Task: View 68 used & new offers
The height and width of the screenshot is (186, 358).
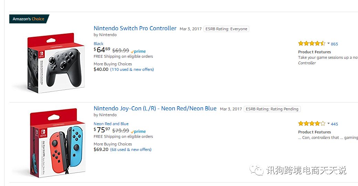Action: pos(131,150)
